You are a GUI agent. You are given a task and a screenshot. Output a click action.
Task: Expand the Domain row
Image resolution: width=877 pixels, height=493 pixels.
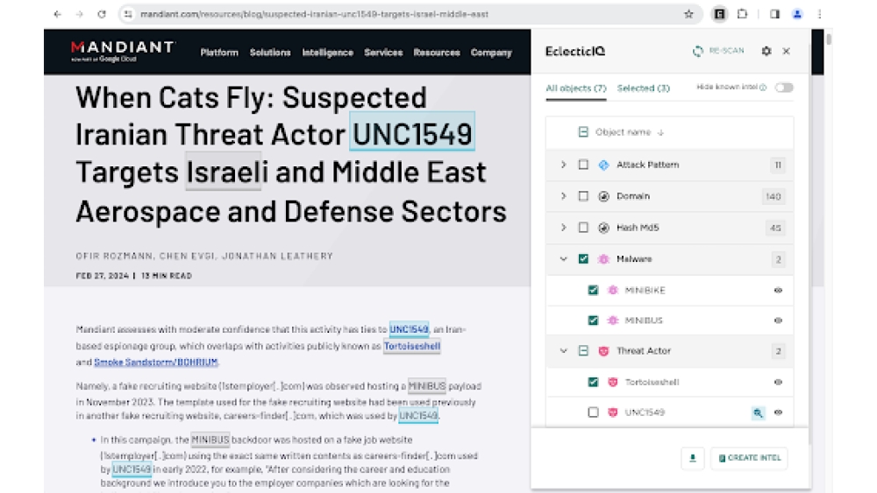(x=563, y=196)
